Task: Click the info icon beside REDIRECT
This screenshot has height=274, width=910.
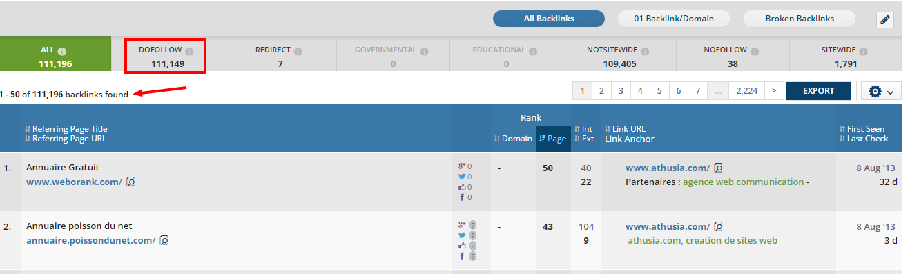Action: tap(298, 51)
